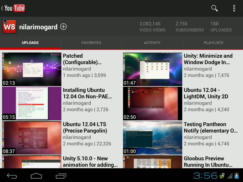Open the Testing Pantheon Notify thumbnail
This screenshot has height=182, width=243.
pos(153,138)
